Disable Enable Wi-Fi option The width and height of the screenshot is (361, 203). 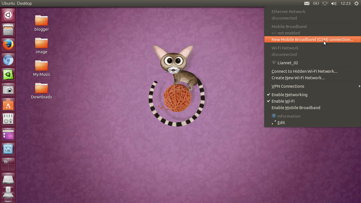pos(283,101)
